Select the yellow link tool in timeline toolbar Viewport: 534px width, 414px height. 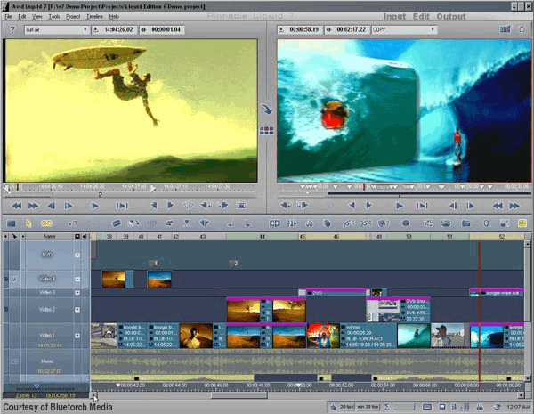pyautogui.click(x=46, y=223)
